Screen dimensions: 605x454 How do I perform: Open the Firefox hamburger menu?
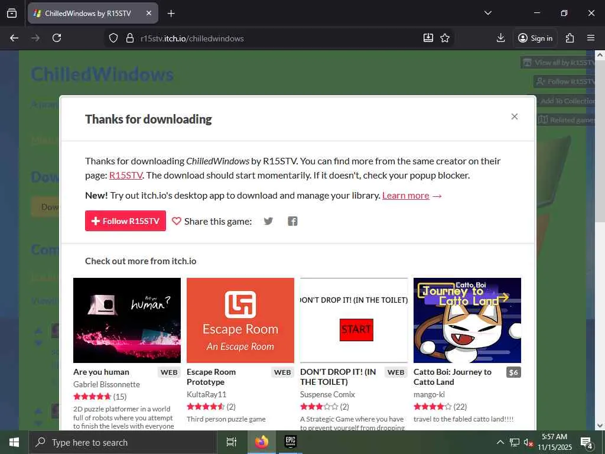591,38
